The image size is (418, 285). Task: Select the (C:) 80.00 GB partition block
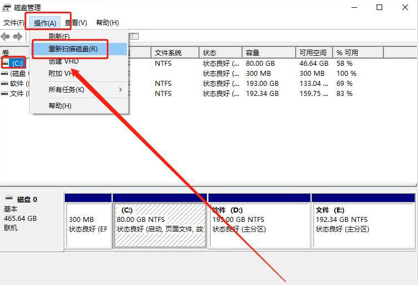(x=160, y=221)
